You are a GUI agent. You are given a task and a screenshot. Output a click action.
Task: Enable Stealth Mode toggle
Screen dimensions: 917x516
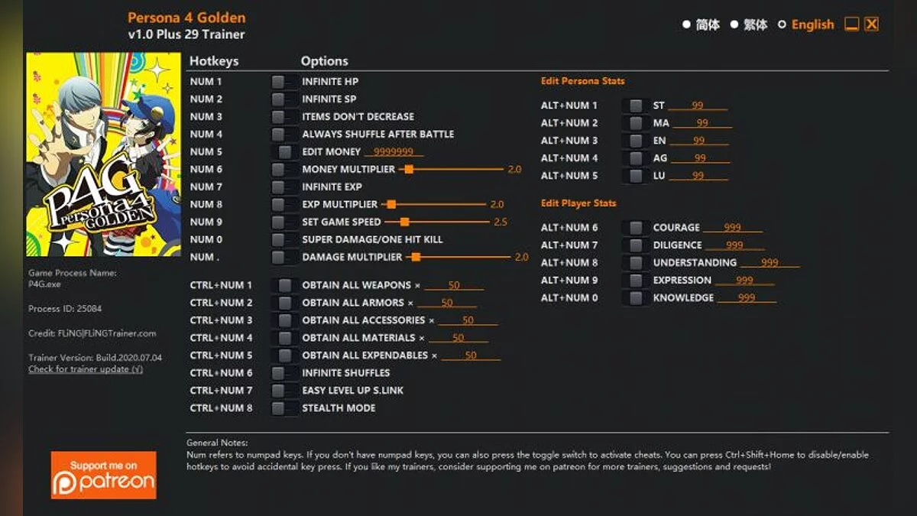(x=285, y=408)
